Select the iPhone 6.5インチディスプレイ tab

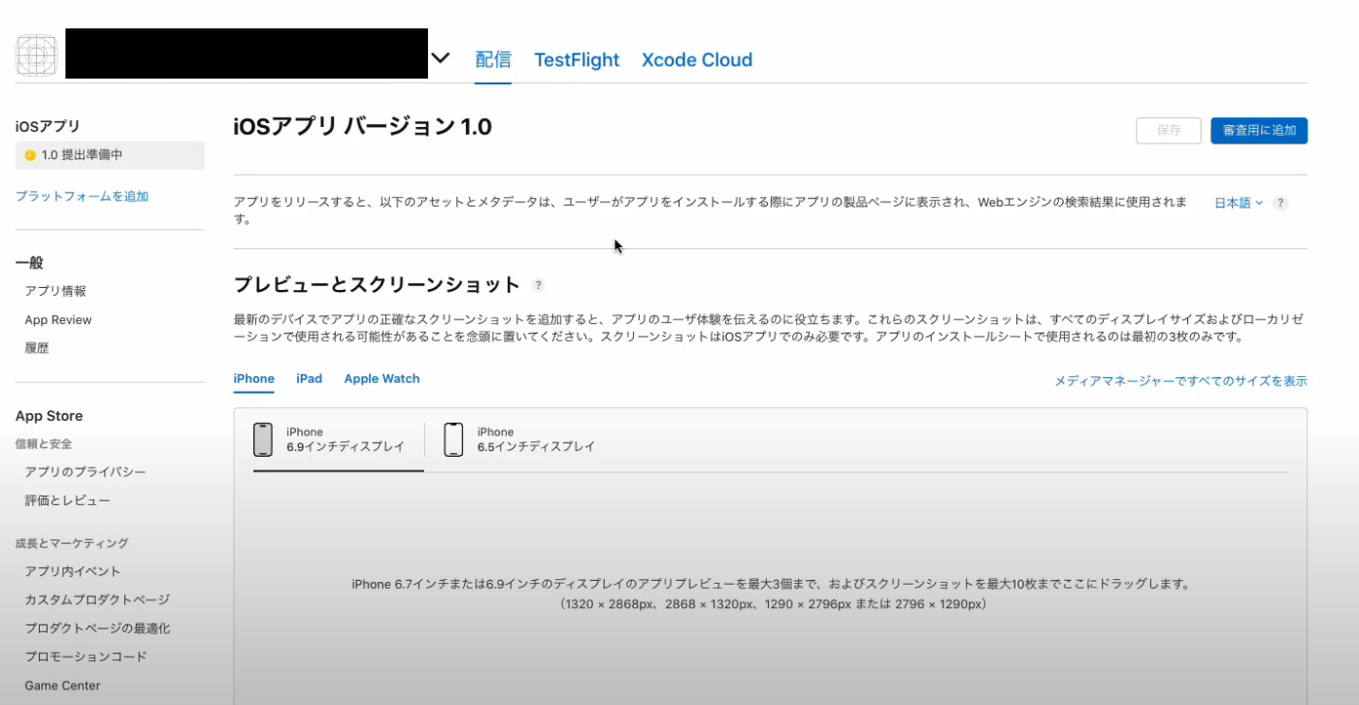coord(519,440)
